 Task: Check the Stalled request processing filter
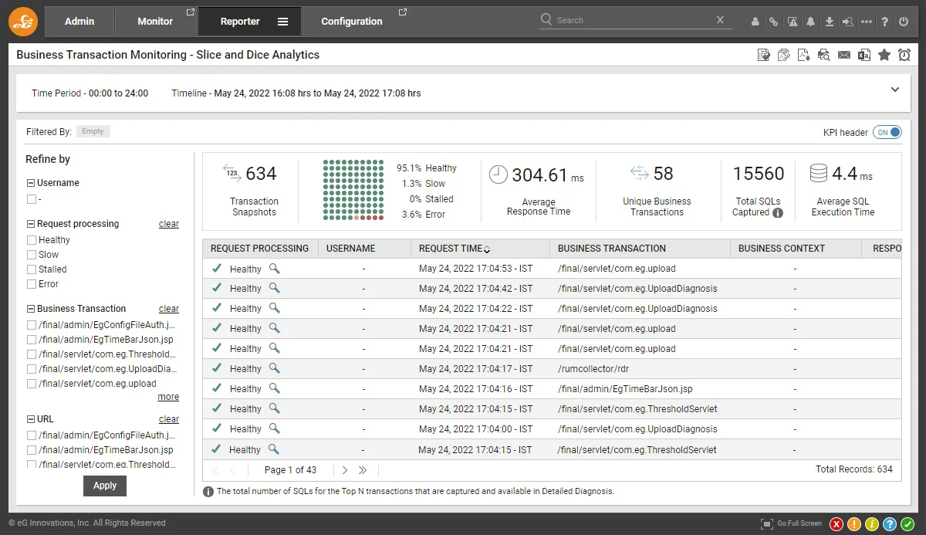32,269
